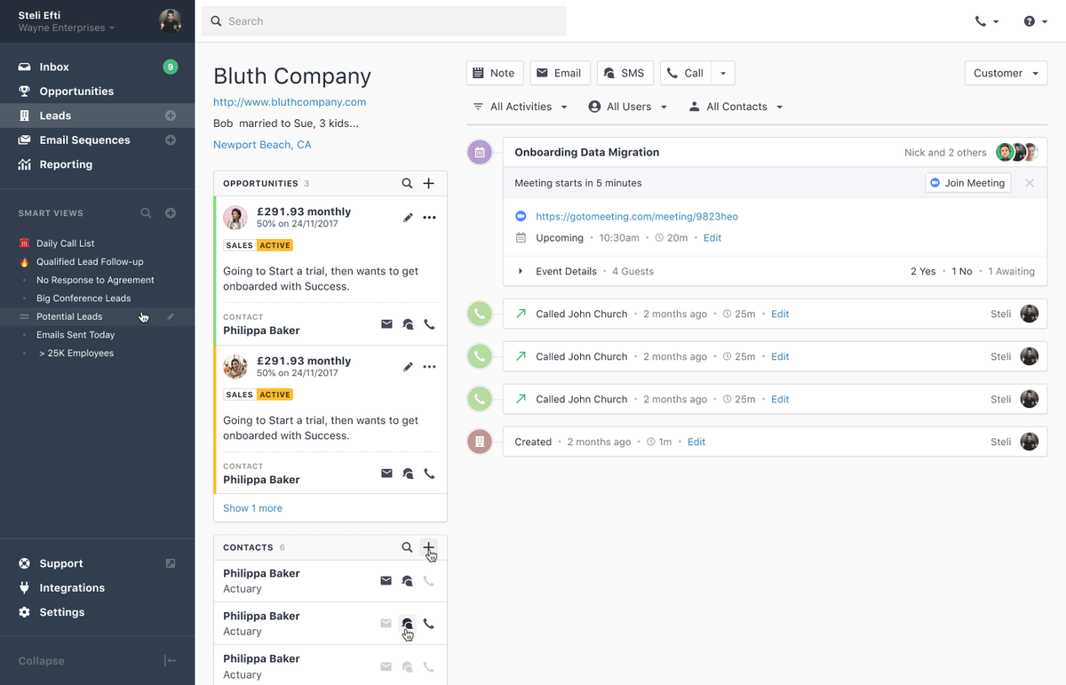Click the Steli Efti profile avatar
This screenshot has height=685, width=1066.
click(x=170, y=20)
